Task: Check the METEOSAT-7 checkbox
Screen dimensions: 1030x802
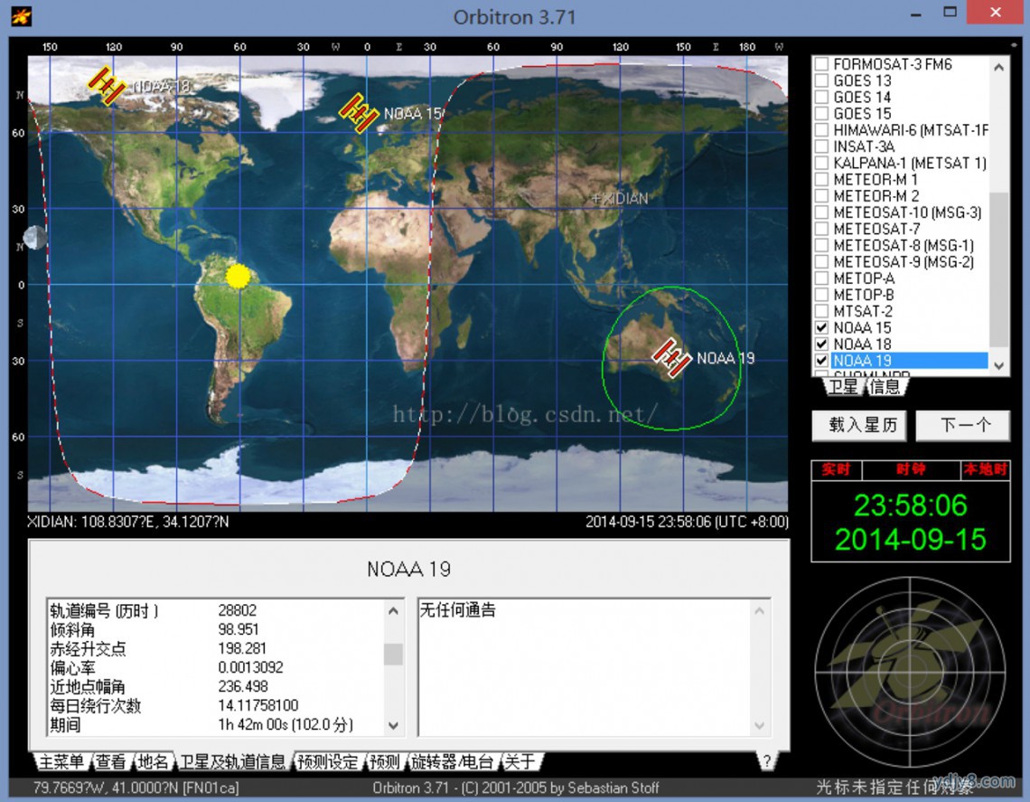Action: tap(821, 229)
